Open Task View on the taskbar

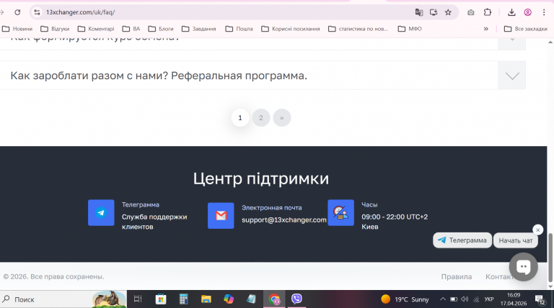pos(138,299)
